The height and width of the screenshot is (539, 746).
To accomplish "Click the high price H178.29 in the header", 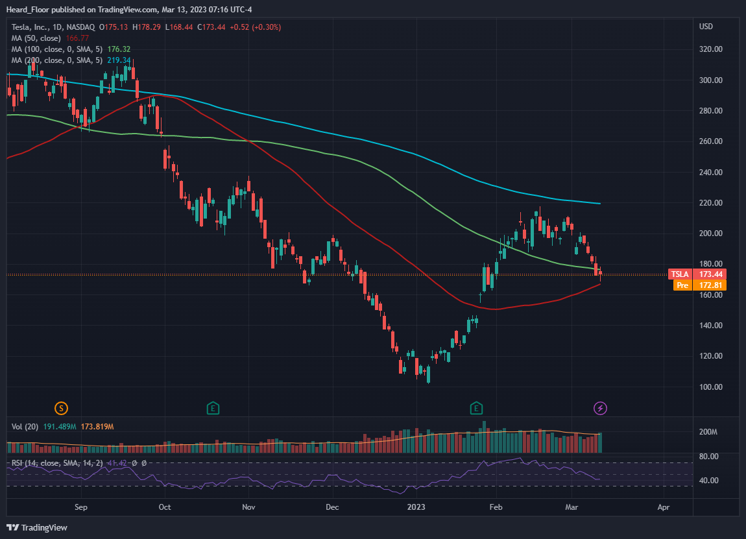I will click(147, 27).
